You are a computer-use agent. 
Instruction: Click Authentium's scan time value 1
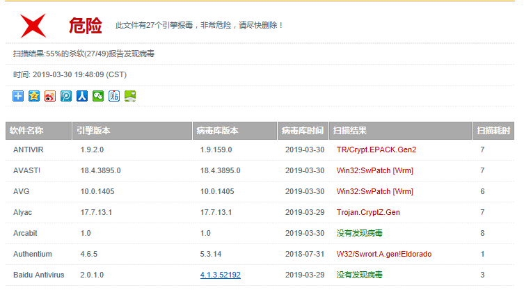482,255
